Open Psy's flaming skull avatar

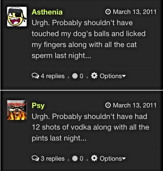pyautogui.click(x=17, y=110)
